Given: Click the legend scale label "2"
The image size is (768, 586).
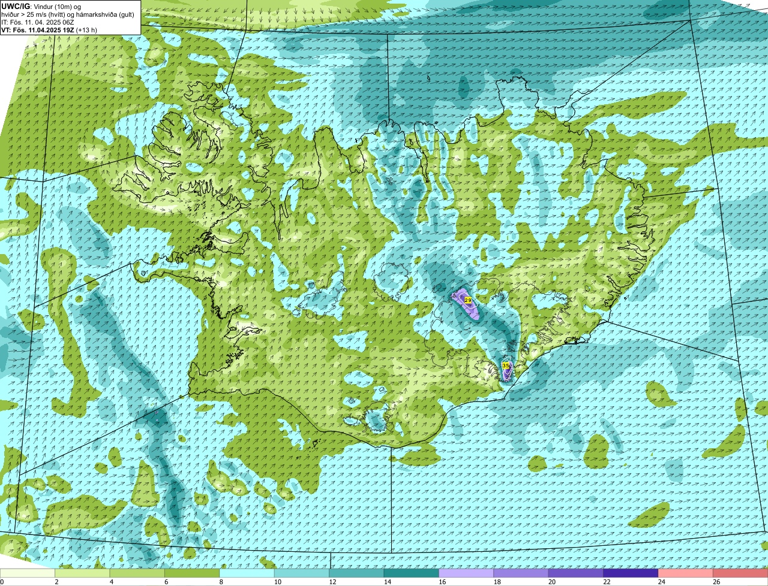Looking at the screenshot, I should click(x=56, y=582).
